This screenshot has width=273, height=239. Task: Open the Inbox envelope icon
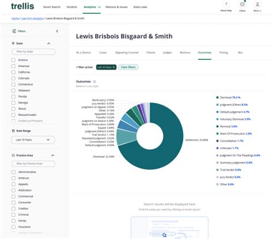coord(242,4)
